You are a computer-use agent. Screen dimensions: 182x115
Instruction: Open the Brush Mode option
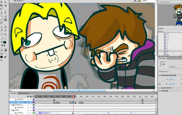[2, 54]
